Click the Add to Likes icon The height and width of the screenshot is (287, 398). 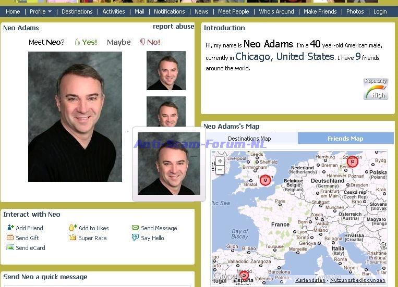pyautogui.click(x=73, y=228)
